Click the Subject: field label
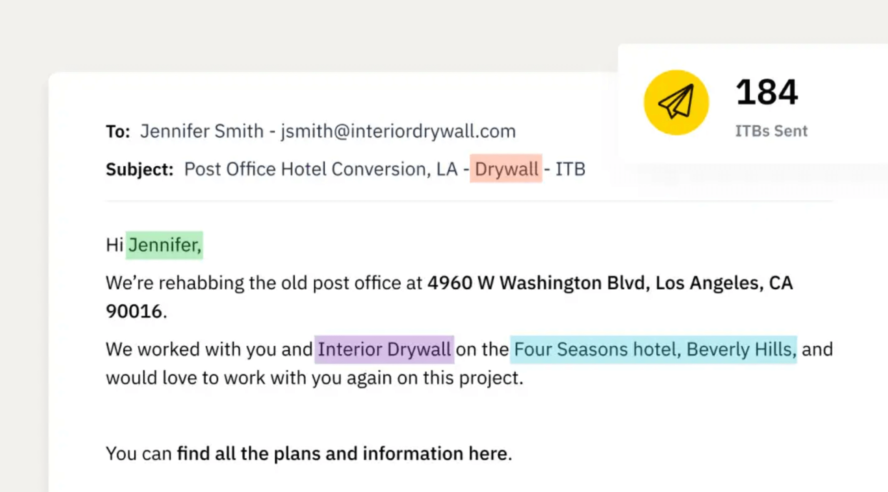The height and width of the screenshot is (492, 888). [140, 169]
